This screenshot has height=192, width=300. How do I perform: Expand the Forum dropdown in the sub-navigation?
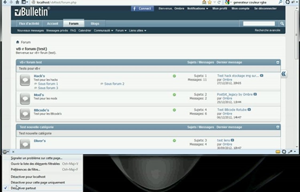pyautogui.click(x=121, y=31)
